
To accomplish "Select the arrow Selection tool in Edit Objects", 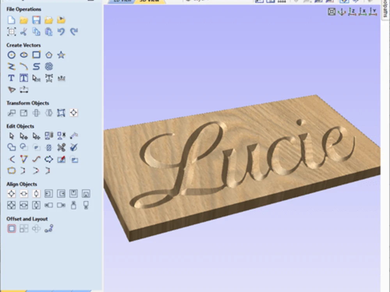I will pos(11,136).
